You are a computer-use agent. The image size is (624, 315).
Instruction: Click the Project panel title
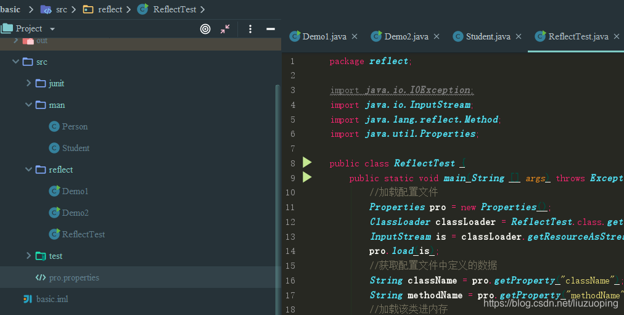(29, 28)
